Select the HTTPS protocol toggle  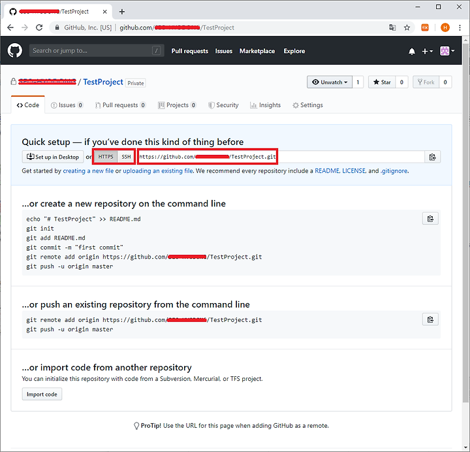point(106,157)
